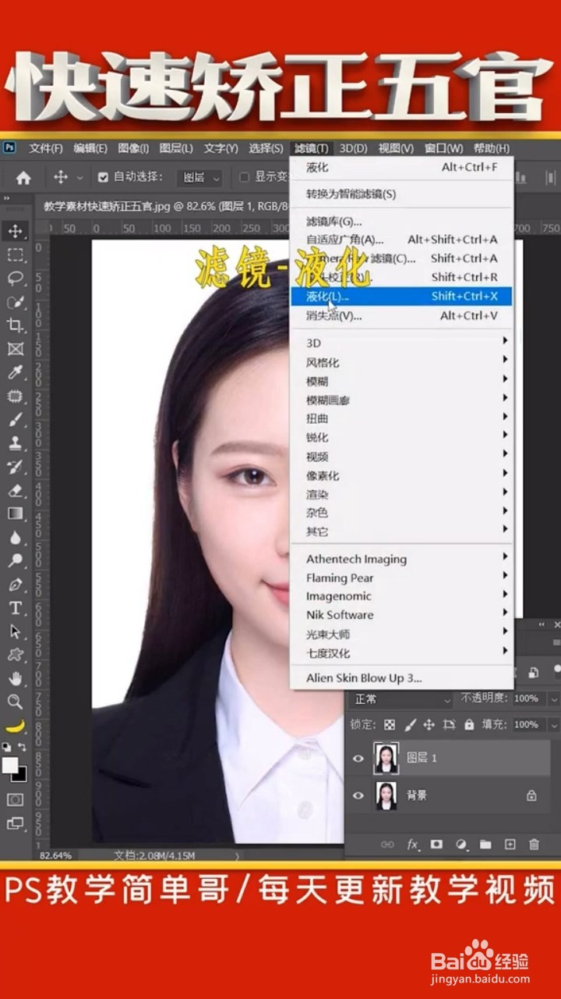This screenshot has width=561, height=999.
Task: Select the Eyedropper tool
Action: [16, 372]
